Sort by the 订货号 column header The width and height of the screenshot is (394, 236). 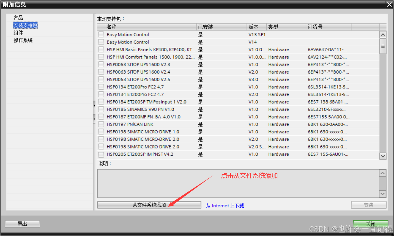point(328,27)
